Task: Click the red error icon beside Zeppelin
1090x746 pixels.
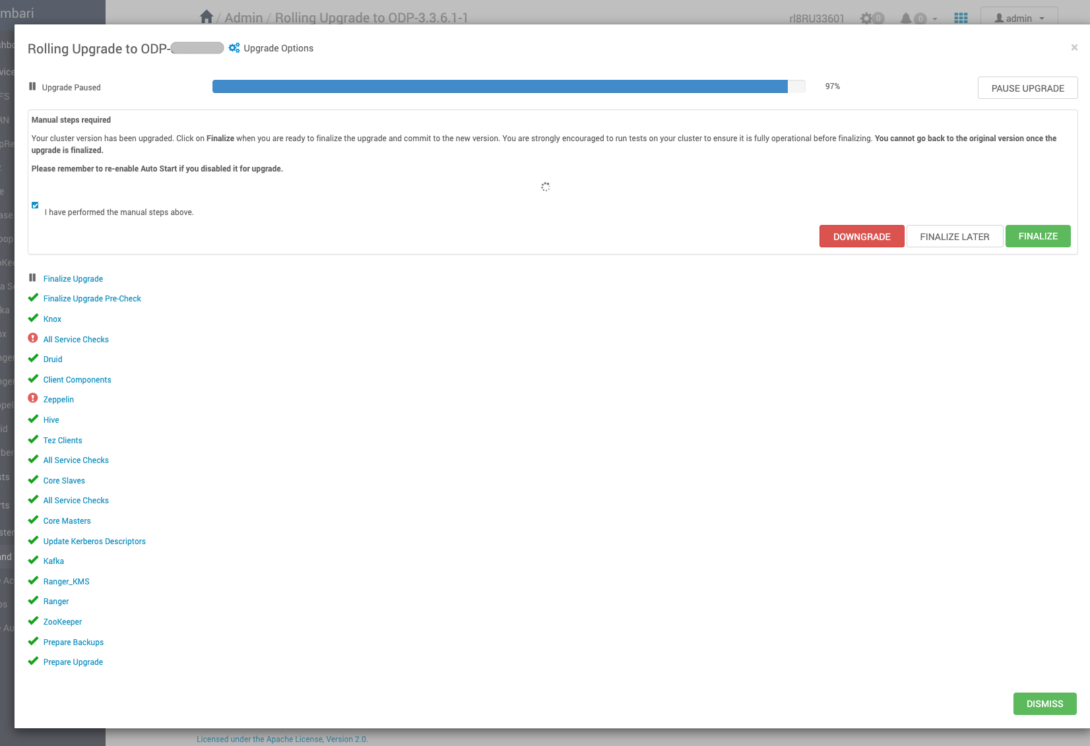Action: point(33,398)
